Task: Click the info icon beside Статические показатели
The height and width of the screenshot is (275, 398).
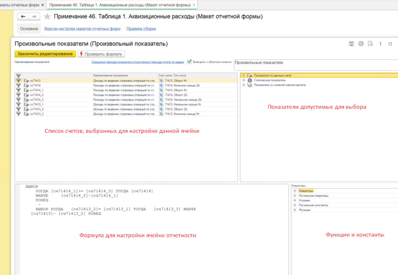Action: [x=250, y=80]
